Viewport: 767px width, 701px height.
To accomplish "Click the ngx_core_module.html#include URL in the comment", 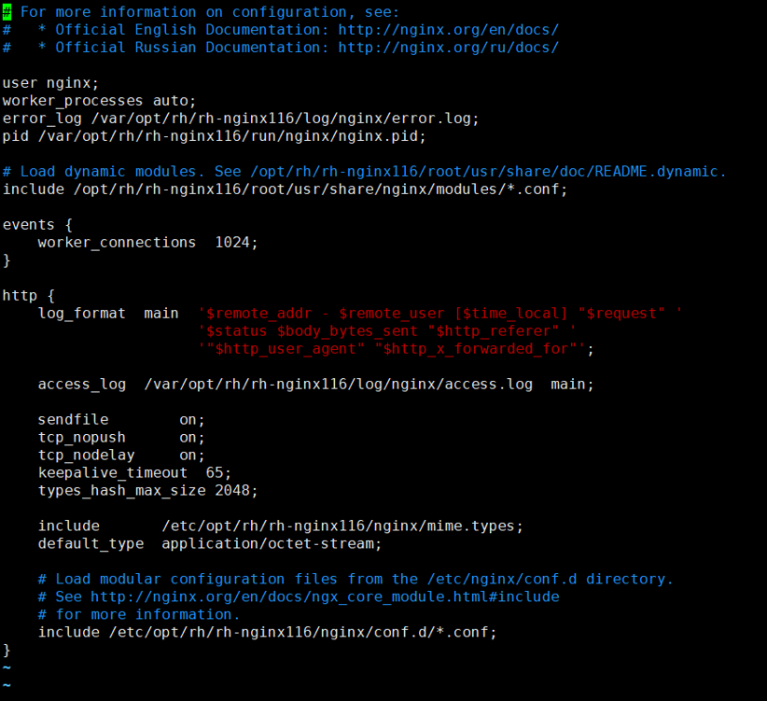I will [x=324, y=596].
